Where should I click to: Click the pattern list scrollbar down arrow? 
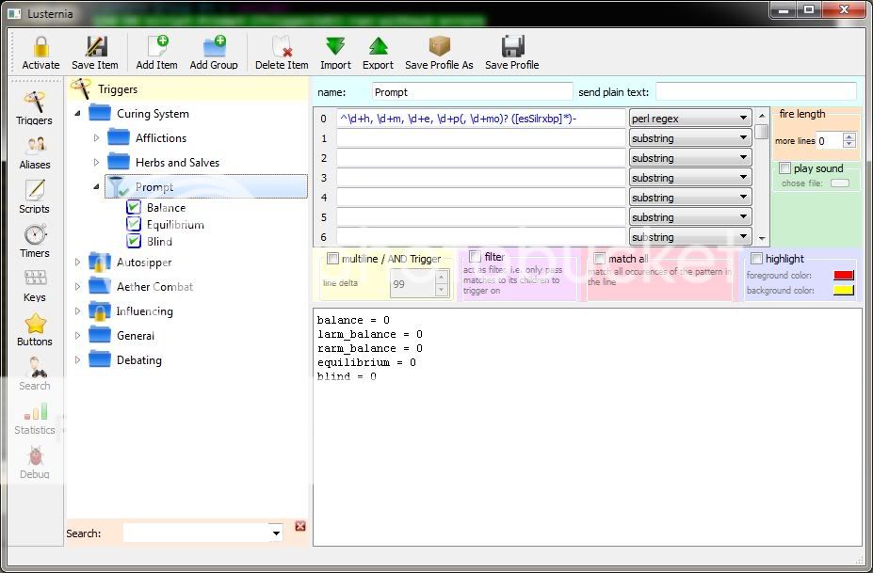pos(762,238)
